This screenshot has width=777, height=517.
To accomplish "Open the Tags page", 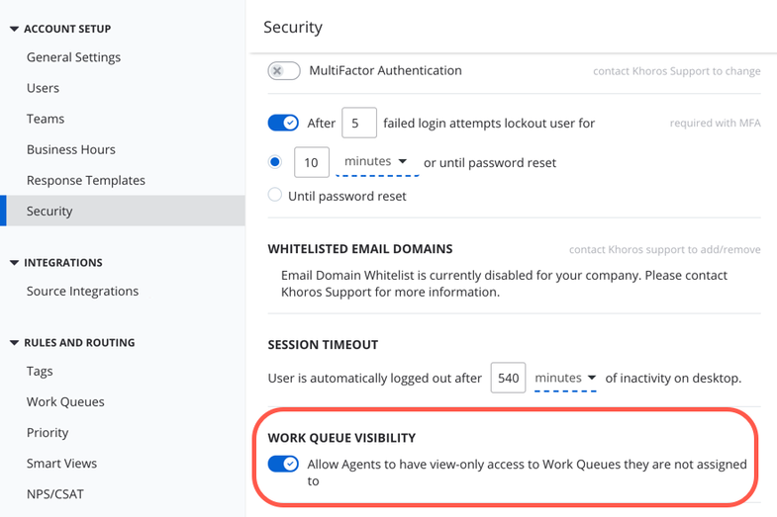I will tap(40, 372).
